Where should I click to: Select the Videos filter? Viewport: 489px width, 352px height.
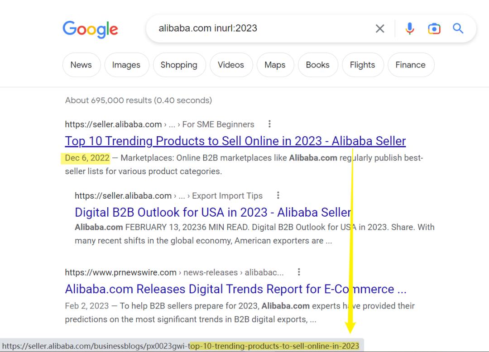[x=231, y=65]
